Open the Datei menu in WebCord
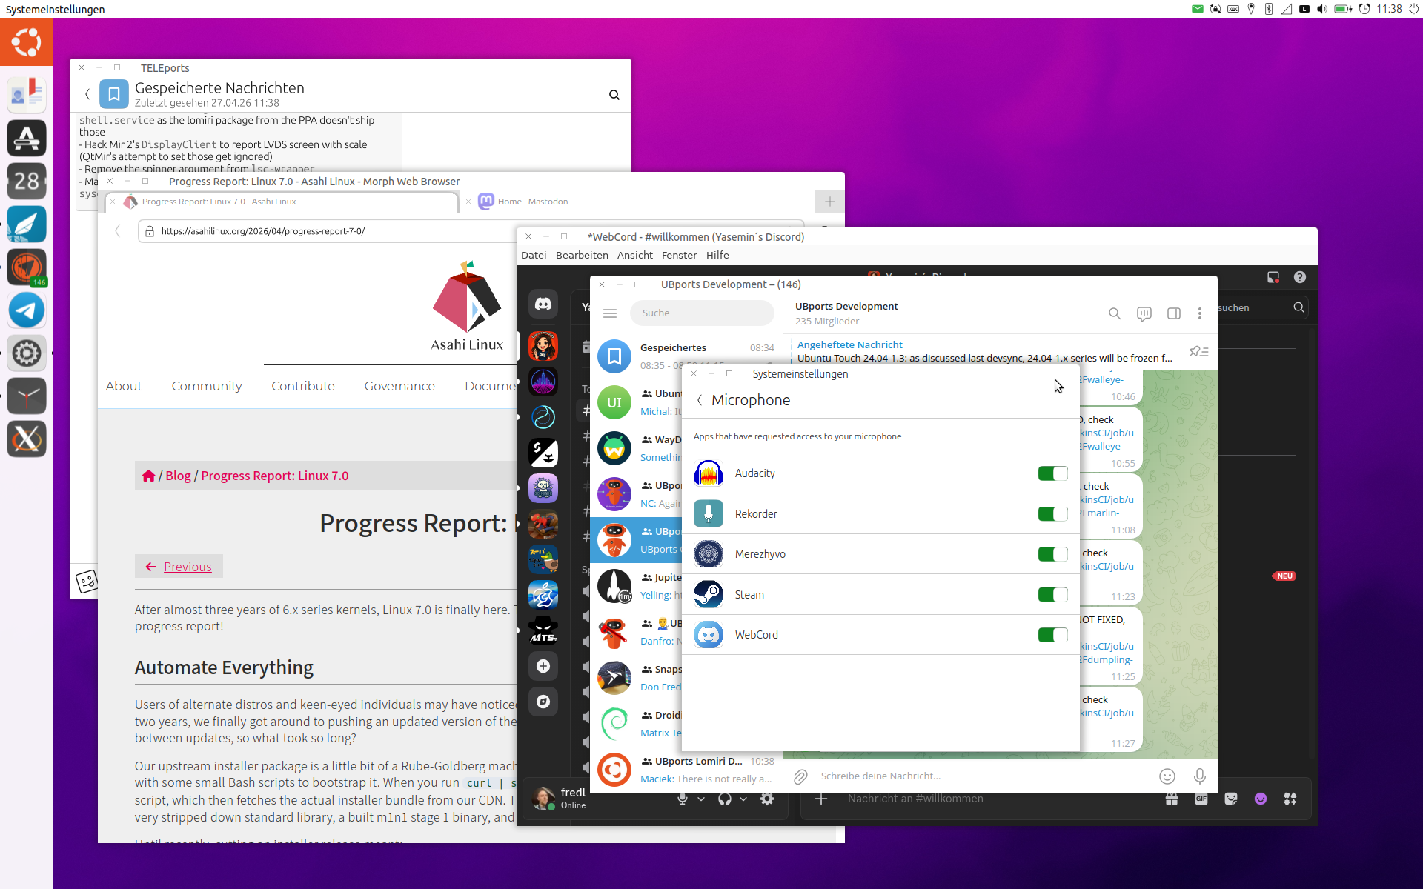 (x=534, y=255)
